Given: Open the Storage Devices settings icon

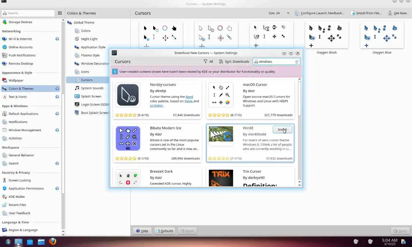Looking at the screenshot, I should [x=5, y=22].
